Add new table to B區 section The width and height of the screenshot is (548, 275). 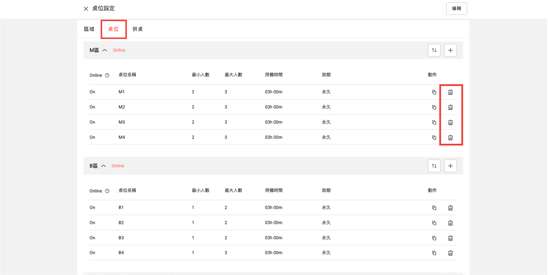pyautogui.click(x=450, y=166)
